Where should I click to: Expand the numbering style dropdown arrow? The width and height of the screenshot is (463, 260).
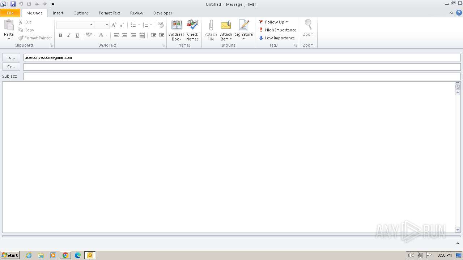tap(151, 25)
